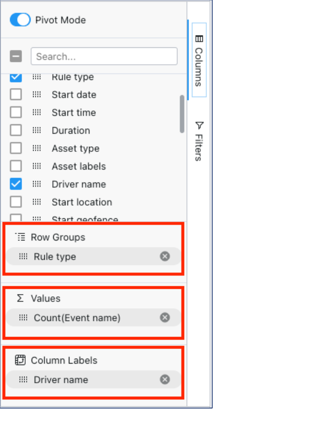Remove Rule type from Row Groups
323x427 pixels.
pos(165,257)
